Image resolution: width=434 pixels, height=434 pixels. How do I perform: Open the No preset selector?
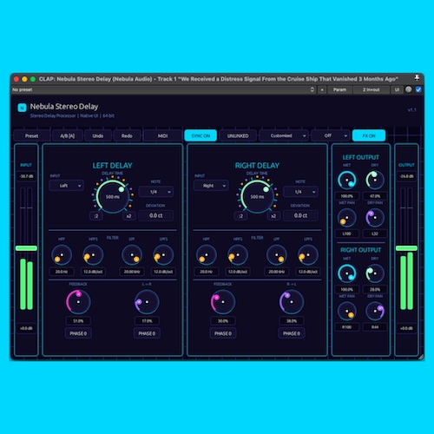click(163, 89)
